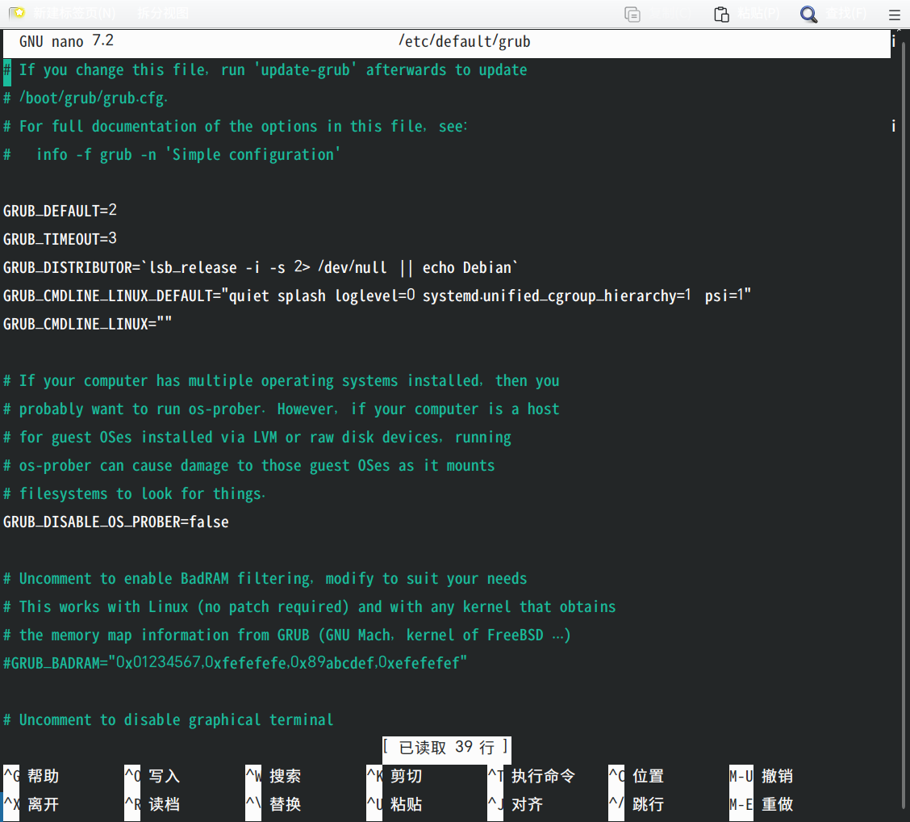910x822 pixels.
Task: Click the ^K 剪切 cut shortcut
Action: (394, 775)
